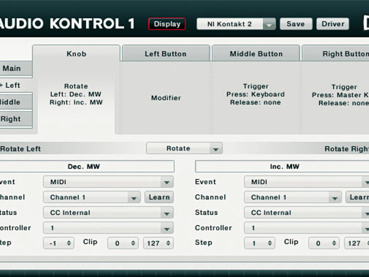Image resolution: width=369 pixels, height=277 pixels.
Task: Open Rotate Right Status CC Internal dropdown
Action: (x=306, y=213)
